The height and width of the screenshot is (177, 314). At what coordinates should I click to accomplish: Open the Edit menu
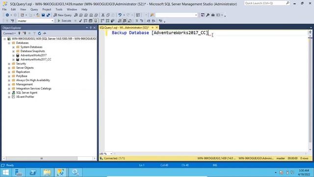point(13,9)
